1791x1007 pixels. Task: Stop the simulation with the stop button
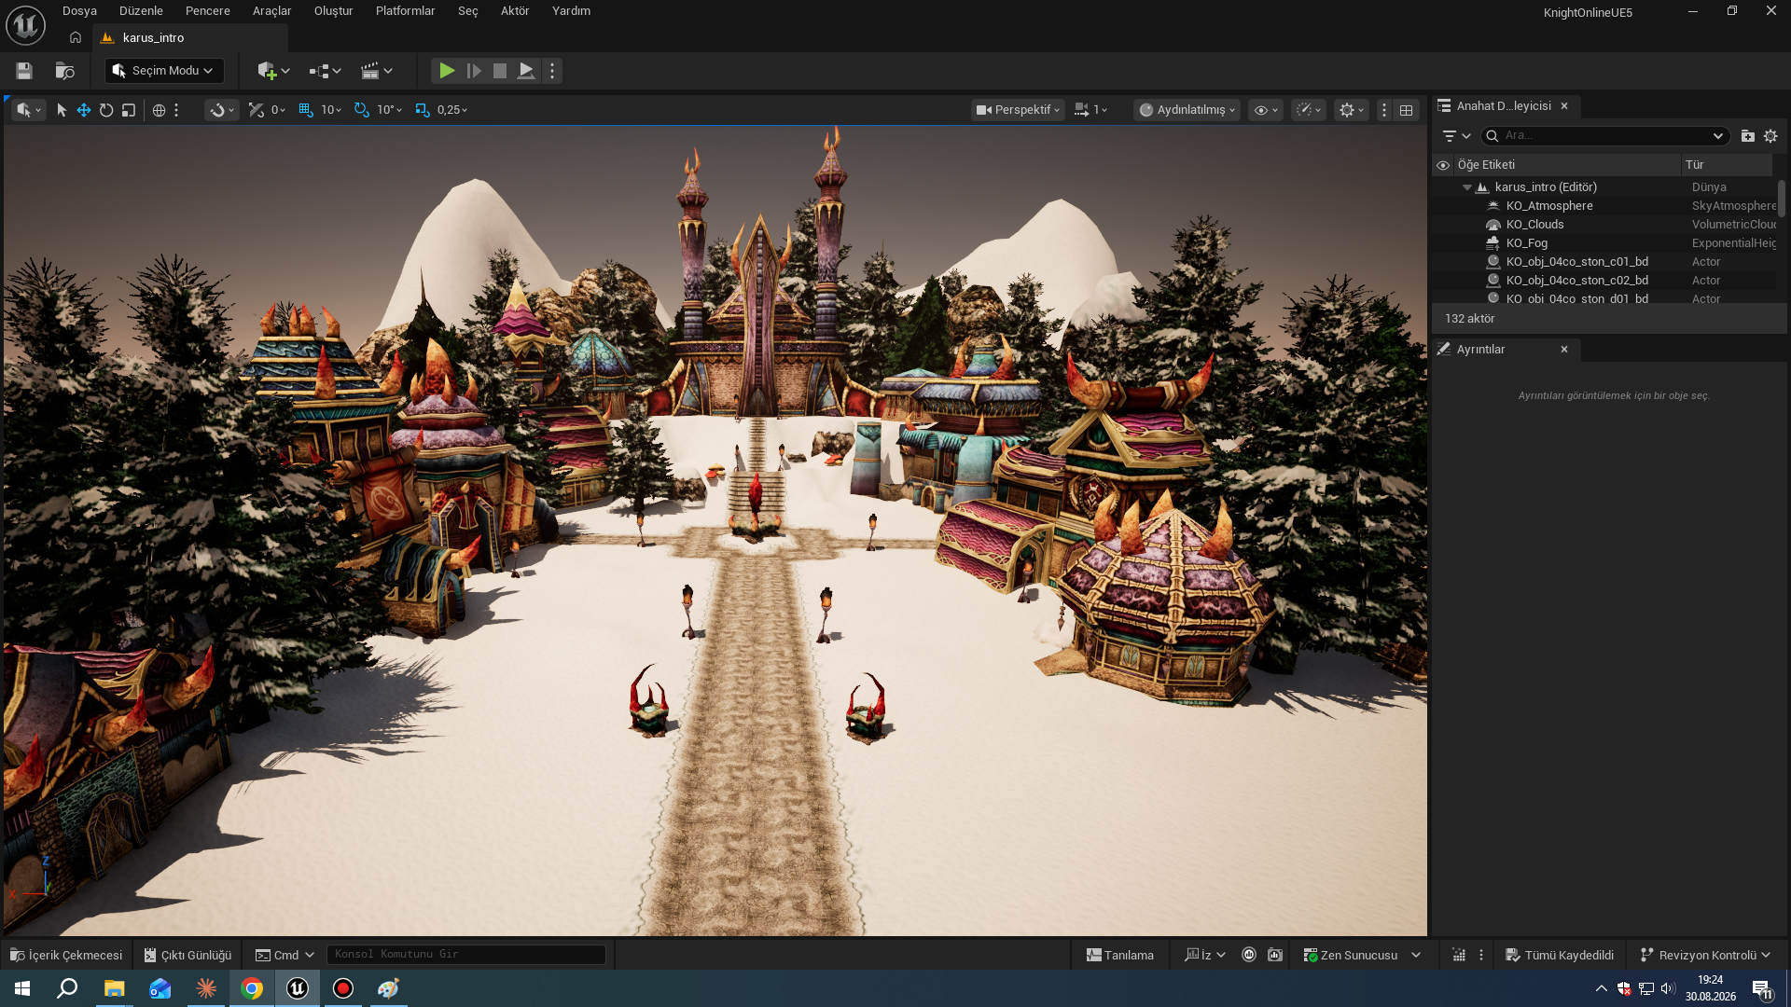500,71
